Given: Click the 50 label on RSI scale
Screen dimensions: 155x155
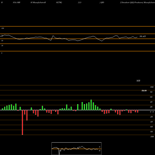Looking at the screenshot, I should [x=2, y=41].
